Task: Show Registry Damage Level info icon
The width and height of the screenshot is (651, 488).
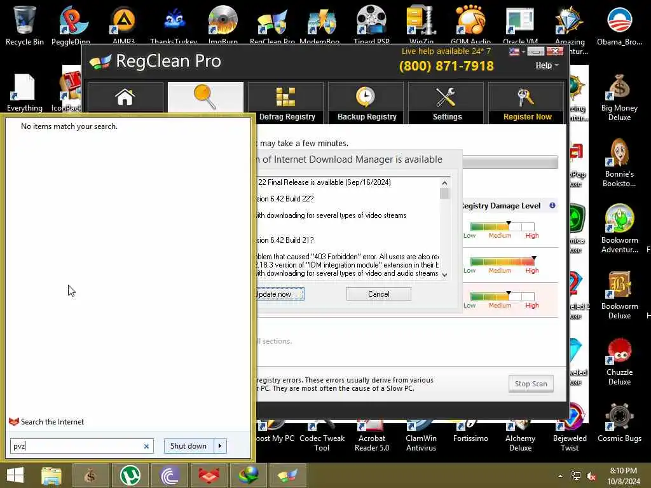Action: click(552, 205)
